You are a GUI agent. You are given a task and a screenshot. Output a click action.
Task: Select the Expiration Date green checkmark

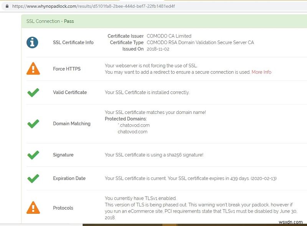(33, 178)
